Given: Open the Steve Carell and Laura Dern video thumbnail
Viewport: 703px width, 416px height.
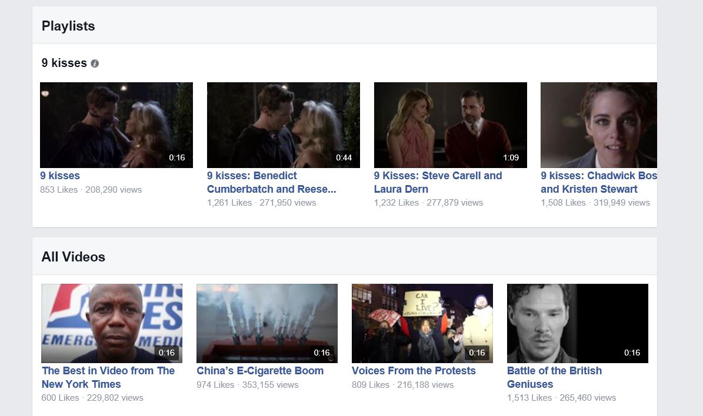Looking at the screenshot, I should coord(450,125).
